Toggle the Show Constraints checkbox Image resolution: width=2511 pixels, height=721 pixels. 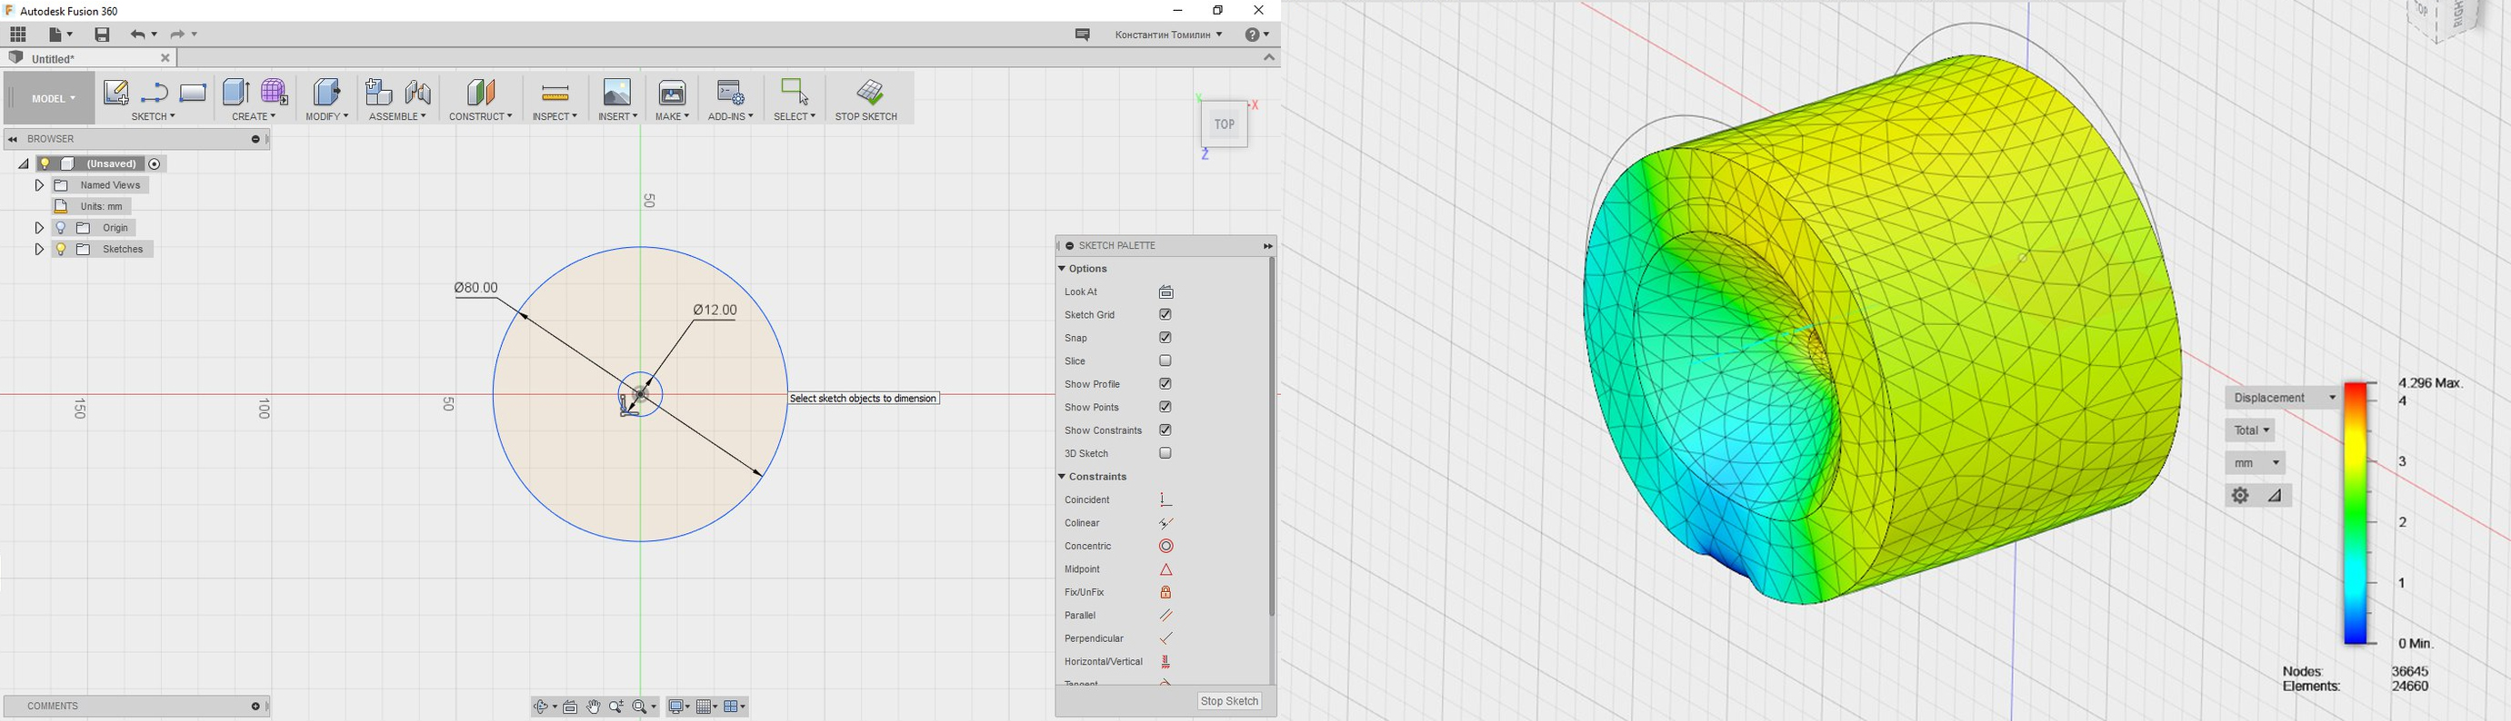(1165, 430)
